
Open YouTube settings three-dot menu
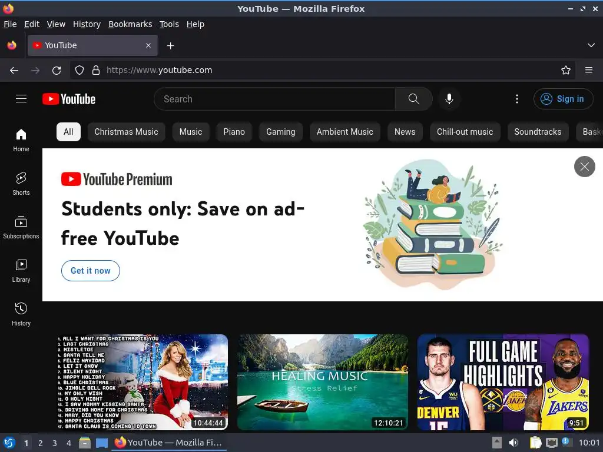516,99
